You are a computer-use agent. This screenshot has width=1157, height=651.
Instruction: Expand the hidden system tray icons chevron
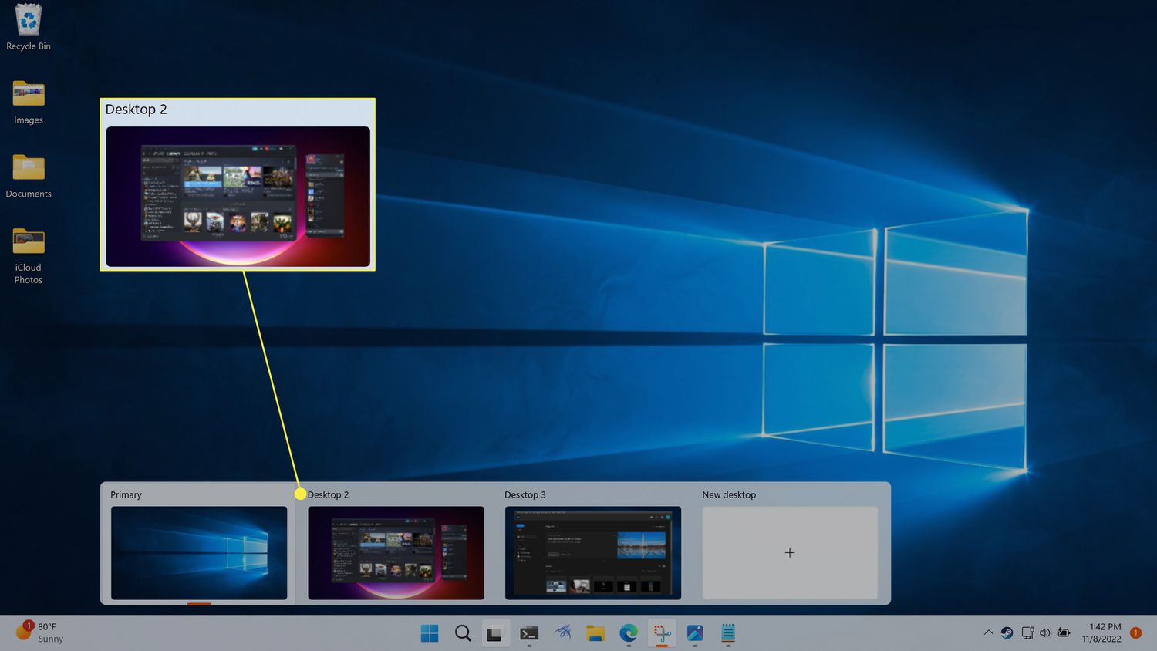point(988,632)
